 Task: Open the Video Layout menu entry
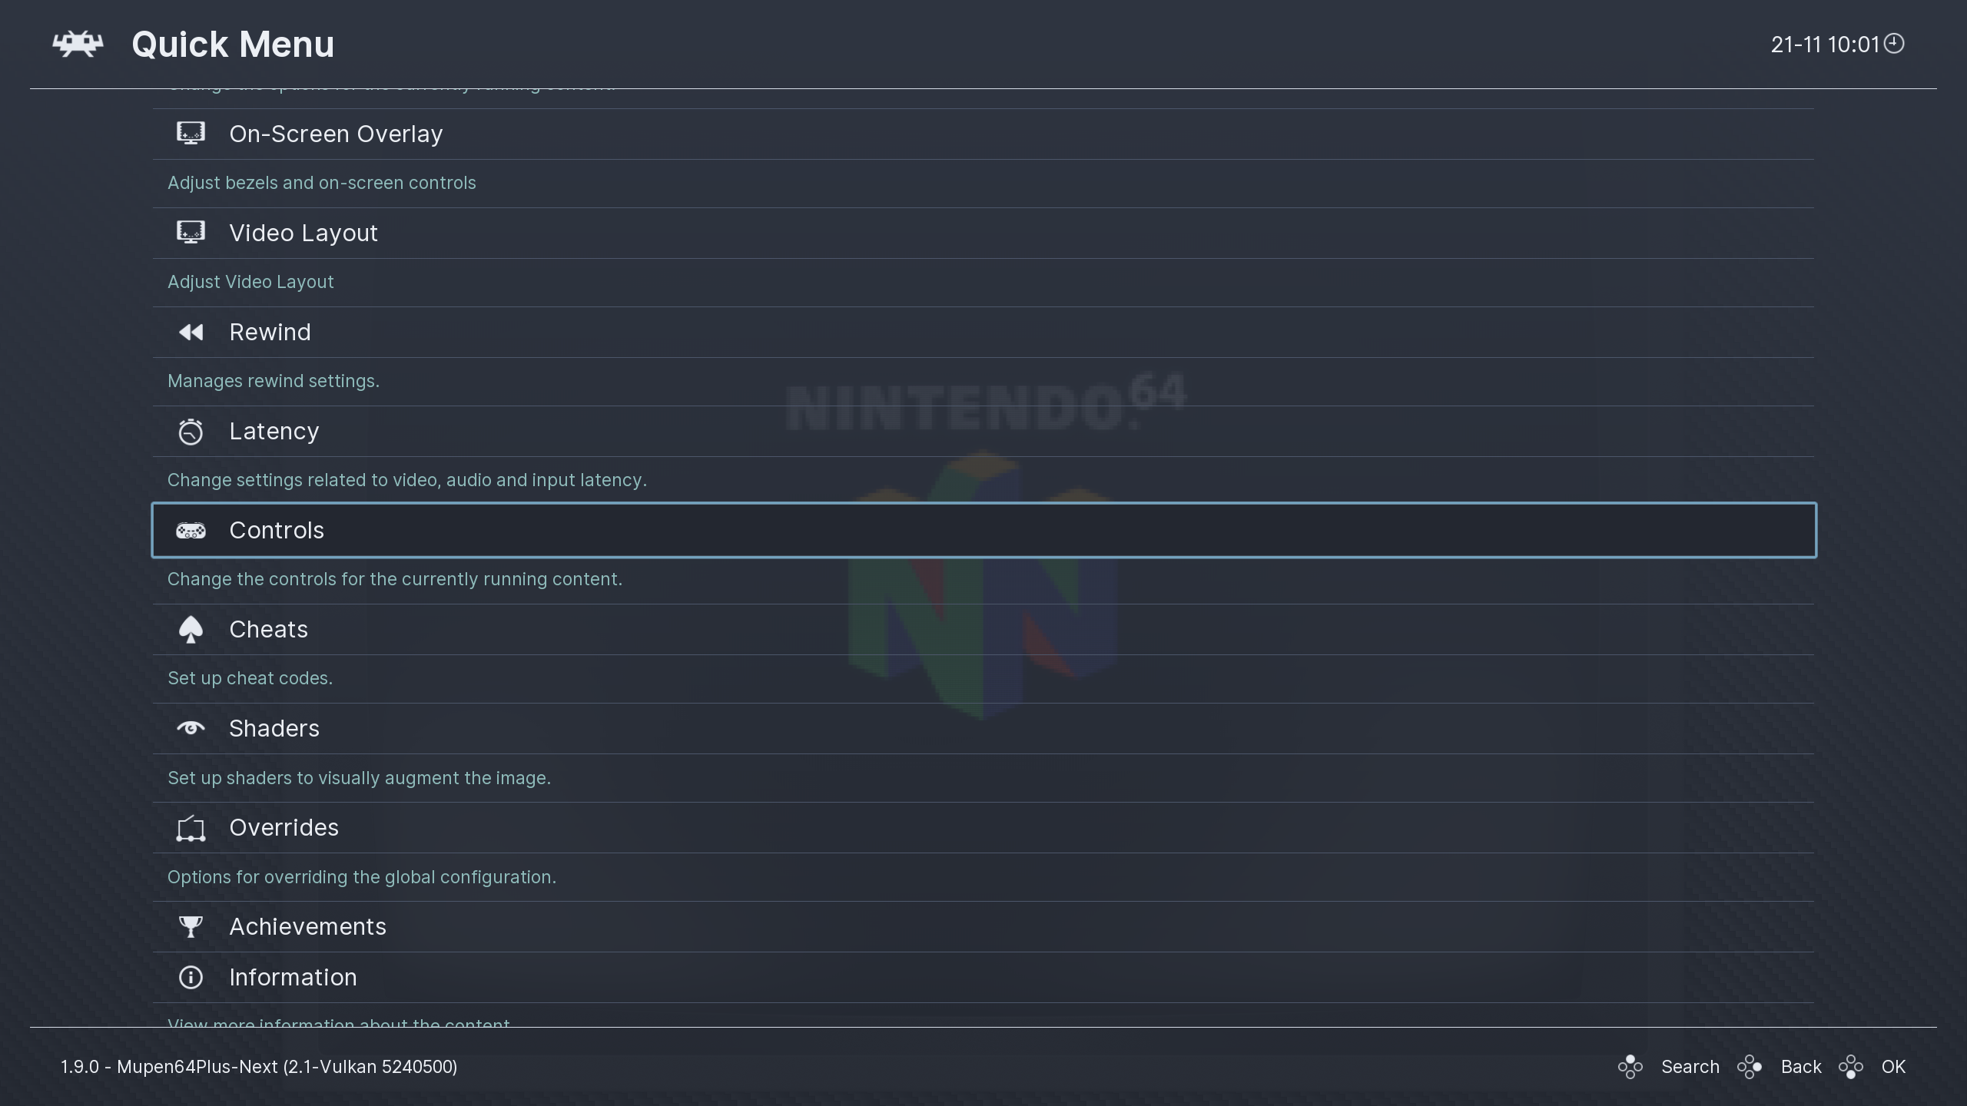[x=983, y=233]
